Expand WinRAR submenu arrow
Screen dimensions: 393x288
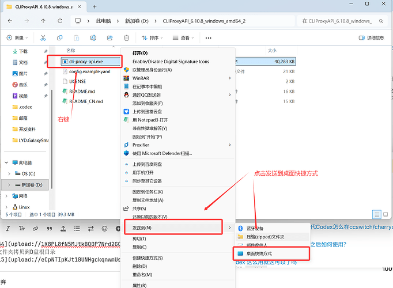pyautogui.click(x=230, y=78)
